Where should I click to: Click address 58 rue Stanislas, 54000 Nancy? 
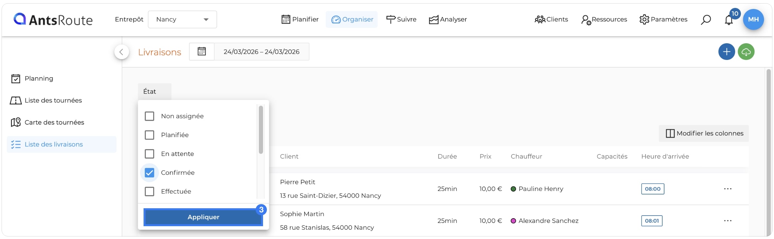327,227
